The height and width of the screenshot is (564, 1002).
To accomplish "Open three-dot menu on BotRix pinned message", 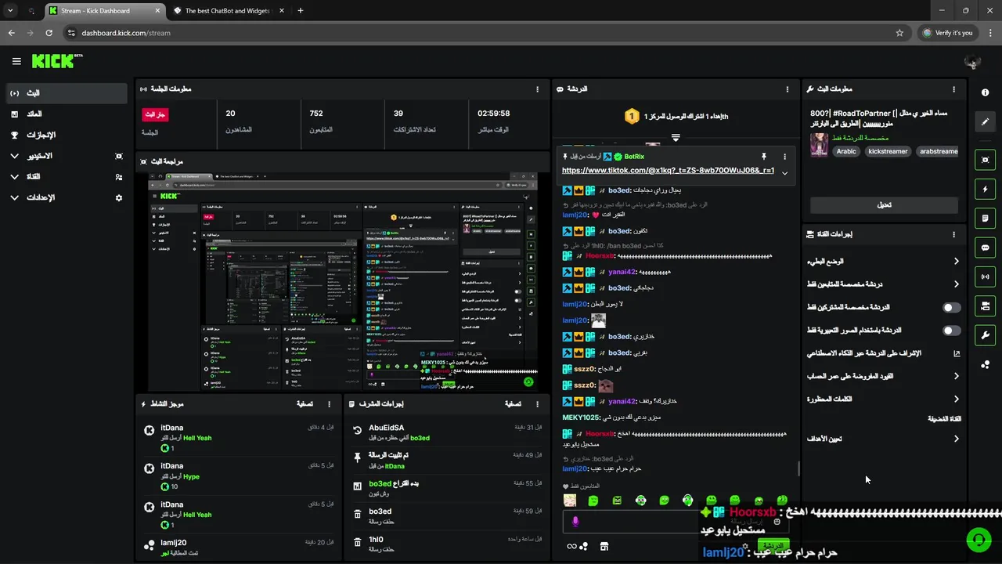I will pyautogui.click(x=784, y=157).
